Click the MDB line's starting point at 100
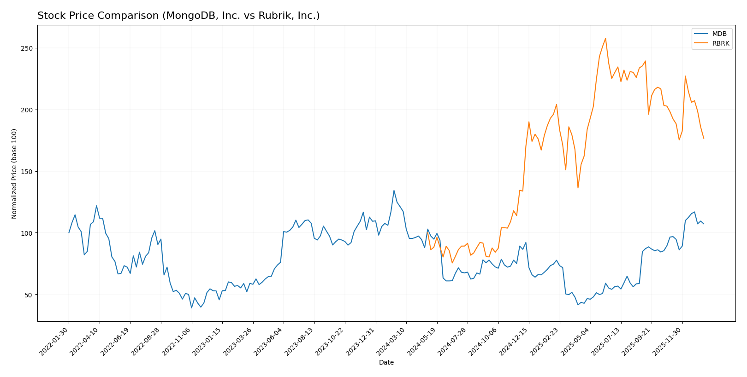Viewport: 747px width, 377px height. [69, 232]
